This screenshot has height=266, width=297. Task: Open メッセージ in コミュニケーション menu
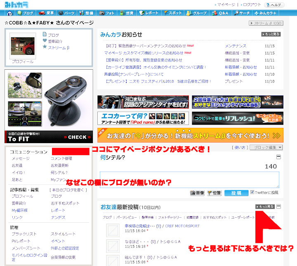coord(21,158)
